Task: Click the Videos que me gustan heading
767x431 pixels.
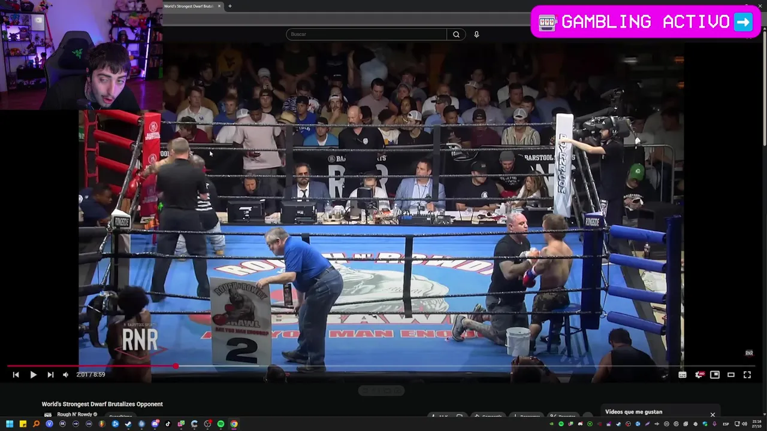Action: [633, 412]
